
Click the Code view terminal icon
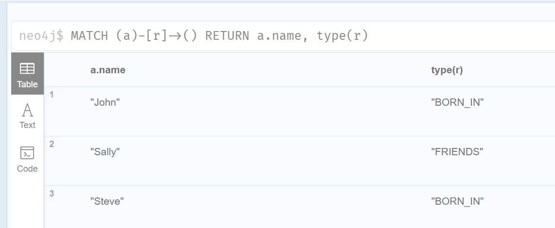coord(27,153)
